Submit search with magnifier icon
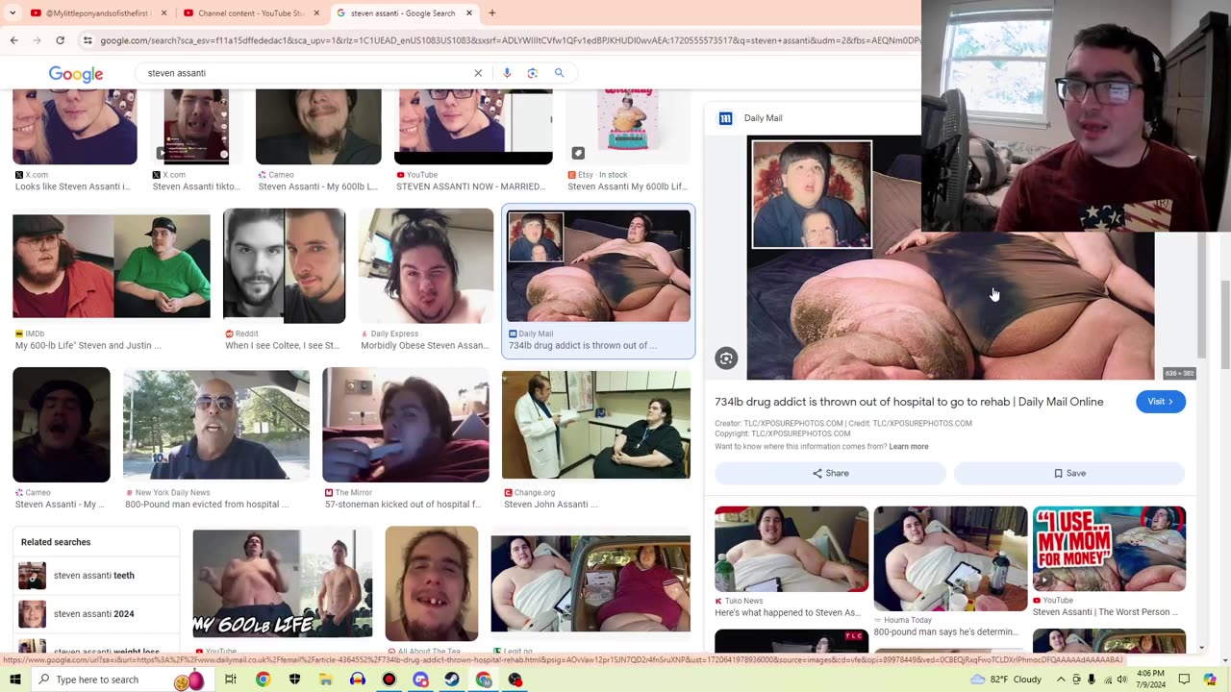1231x692 pixels. [x=559, y=73]
